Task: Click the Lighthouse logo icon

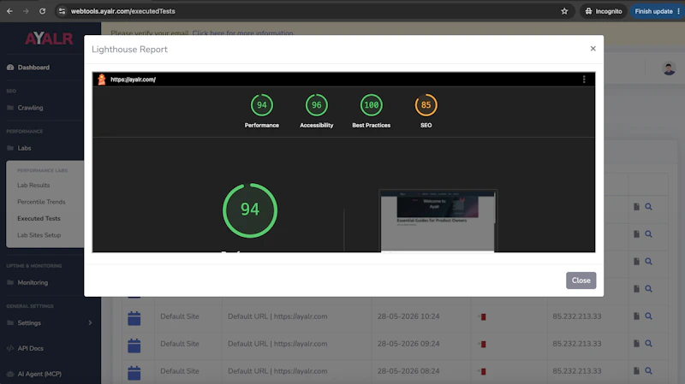Action: click(x=102, y=80)
